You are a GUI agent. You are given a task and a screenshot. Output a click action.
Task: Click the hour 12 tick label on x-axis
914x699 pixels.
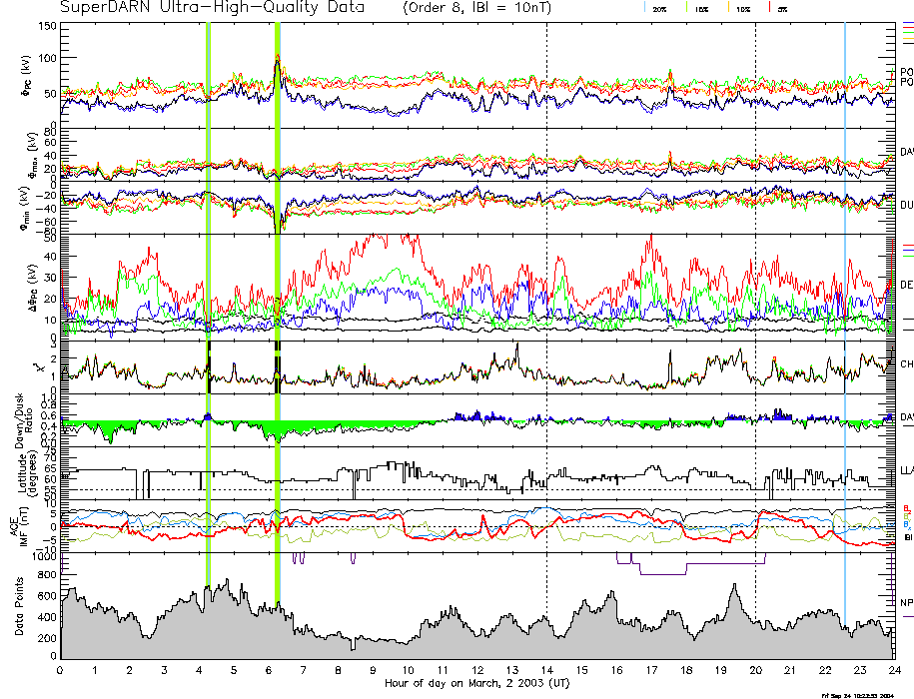(x=477, y=670)
